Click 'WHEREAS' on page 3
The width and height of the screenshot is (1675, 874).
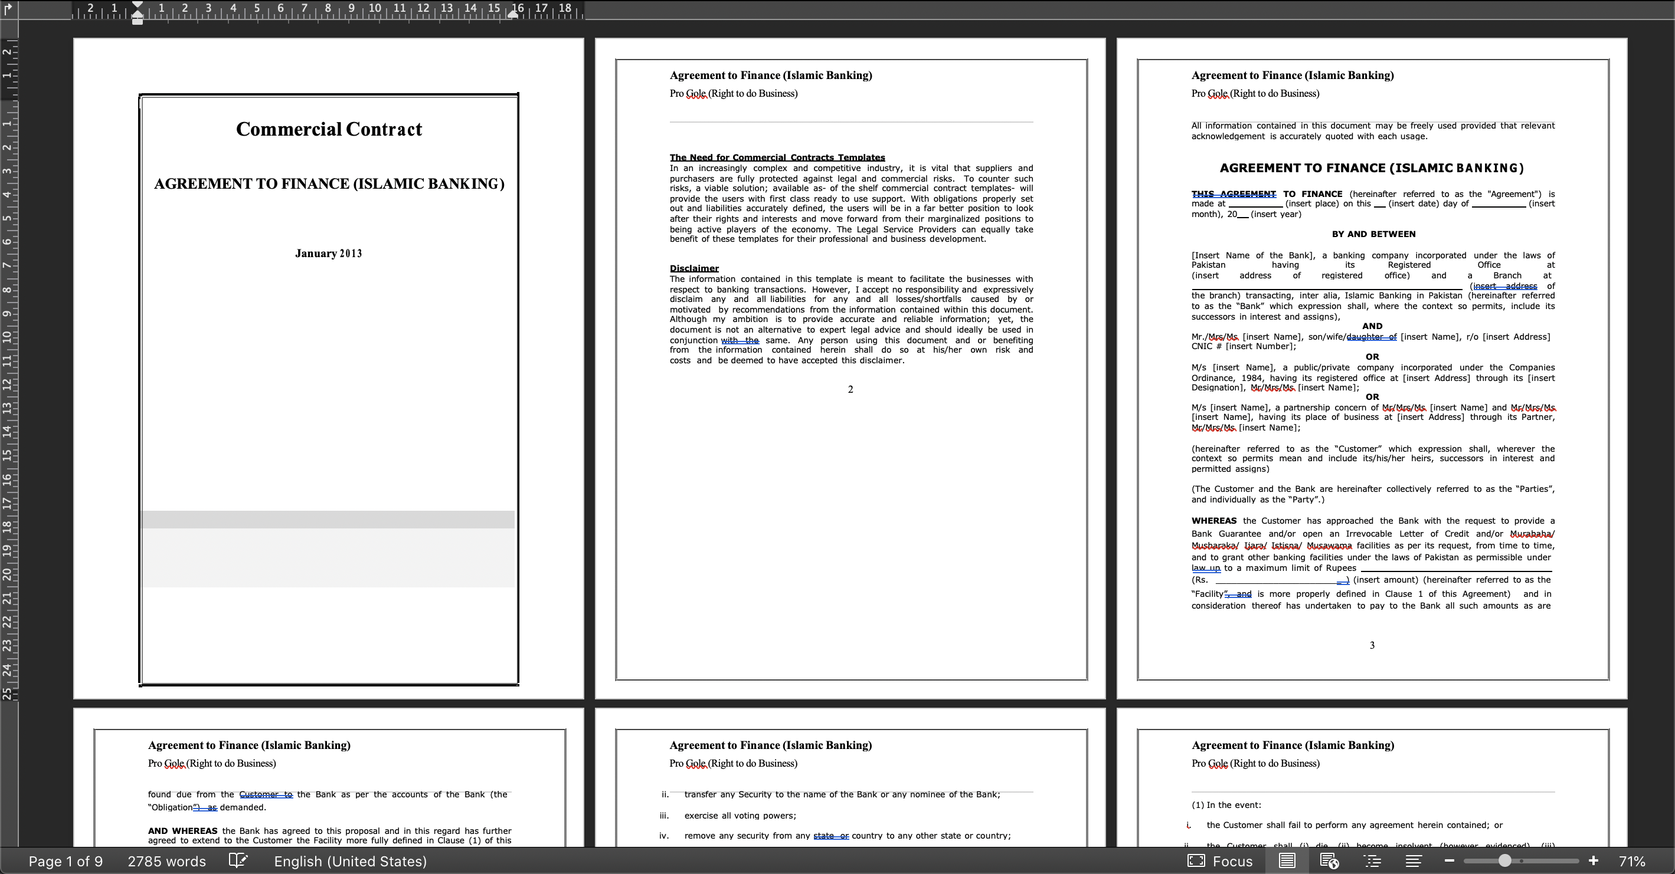click(1214, 521)
